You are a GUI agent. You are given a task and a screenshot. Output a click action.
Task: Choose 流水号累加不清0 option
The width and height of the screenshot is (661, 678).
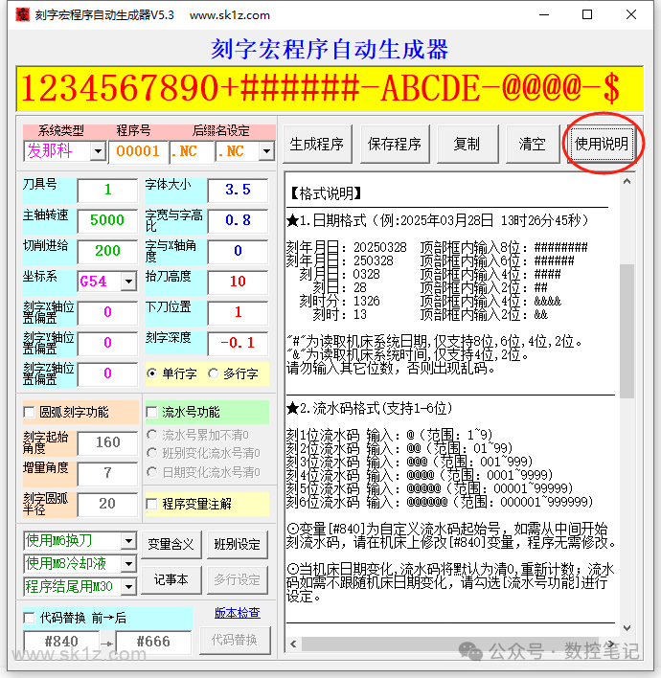tap(152, 435)
